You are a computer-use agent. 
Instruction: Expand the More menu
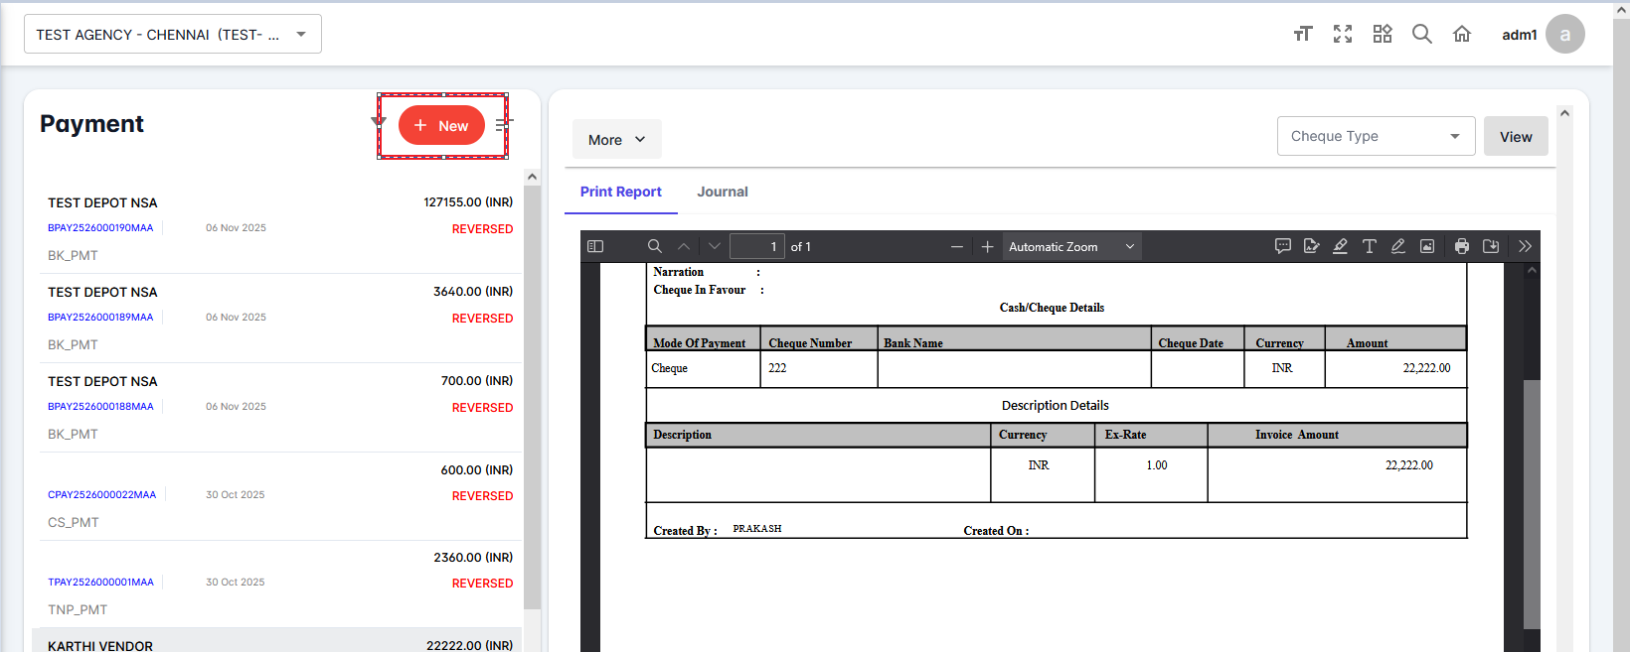point(616,140)
